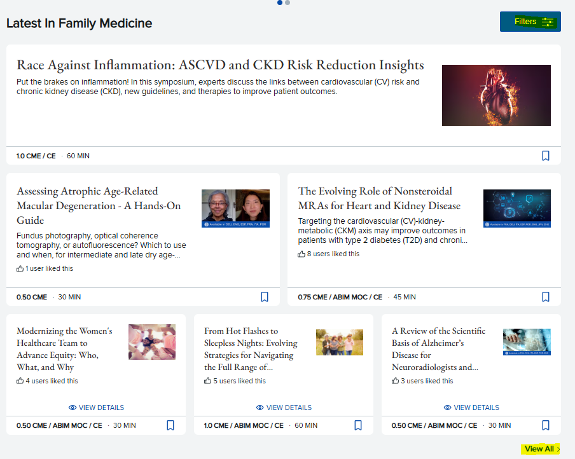This screenshot has height=459, width=575.
Task: Bookmark the Hot Flashes to Sleepless Nights course
Action: [x=358, y=425]
